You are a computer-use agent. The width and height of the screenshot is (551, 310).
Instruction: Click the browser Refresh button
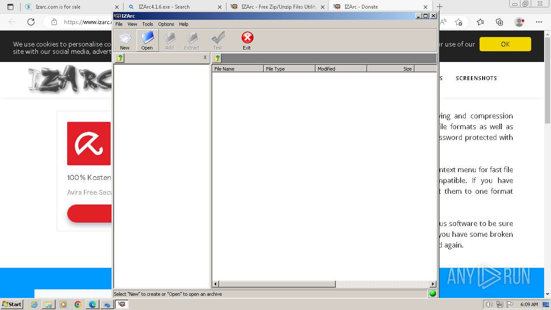pos(31,22)
